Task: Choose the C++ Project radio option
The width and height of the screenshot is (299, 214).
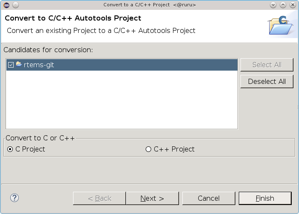Action: [149, 149]
